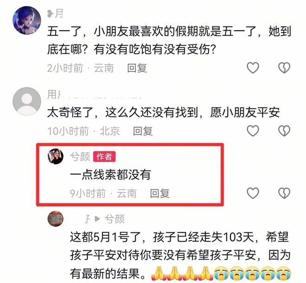The image size is (306, 283).
Task: Open author 兮颜's avatar photo
Action: (x=56, y=156)
